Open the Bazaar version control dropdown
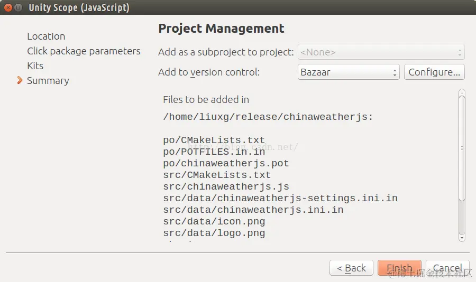Image resolution: width=476 pixels, height=282 pixels. pos(349,72)
